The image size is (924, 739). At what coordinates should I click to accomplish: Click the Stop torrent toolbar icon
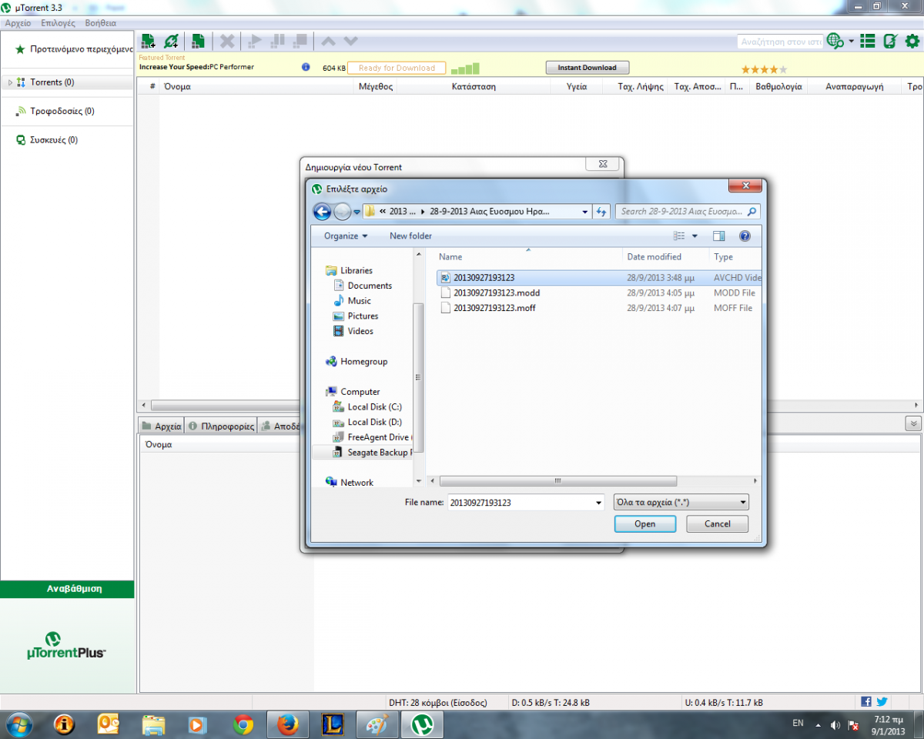point(300,41)
